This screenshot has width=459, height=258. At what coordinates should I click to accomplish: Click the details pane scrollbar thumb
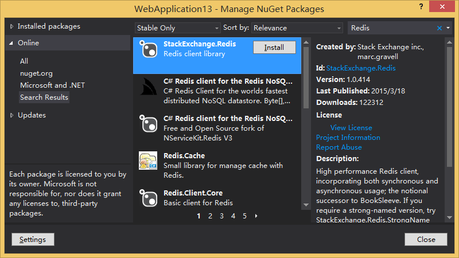(x=450, y=107)
